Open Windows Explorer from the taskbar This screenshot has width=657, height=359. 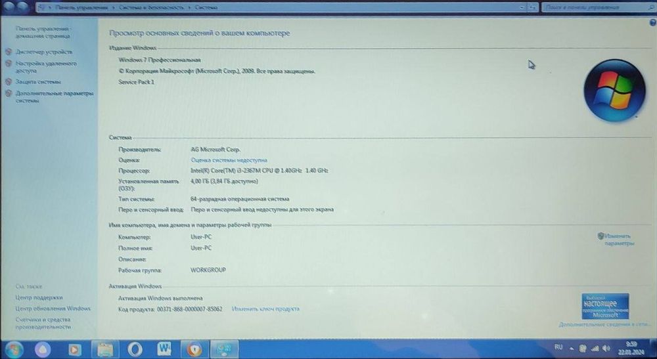(x=105, y=349)
